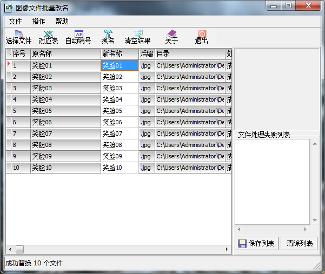The image size is (325, 274).
Task: Click the failure list's scroll down arrow
Action: (x=315, y=220)
